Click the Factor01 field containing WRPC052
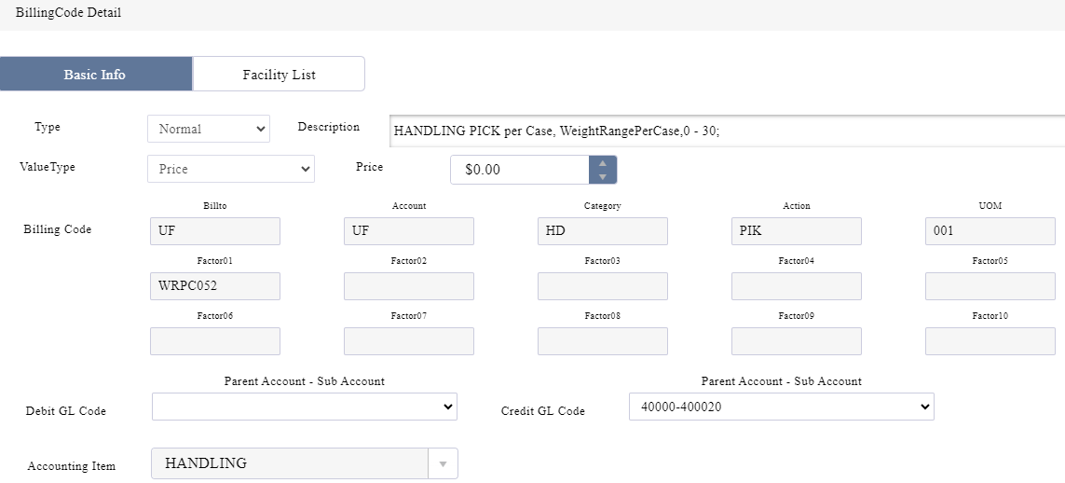 click(214, 286)
